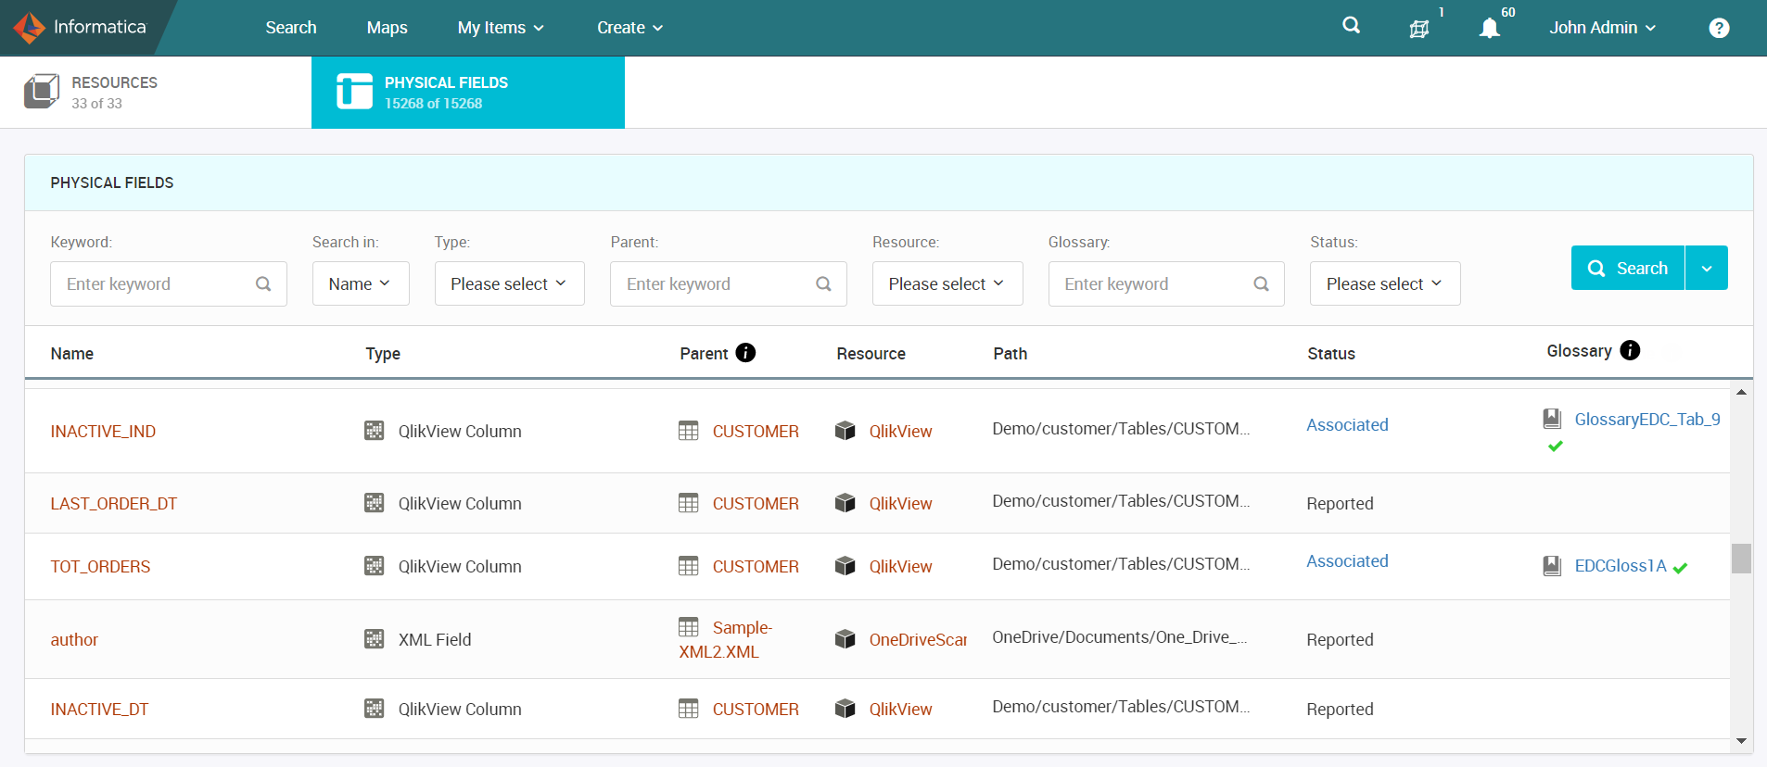Go to Search in the top menu
This screenshot has width=1767, height=767.
coord(291,28)
